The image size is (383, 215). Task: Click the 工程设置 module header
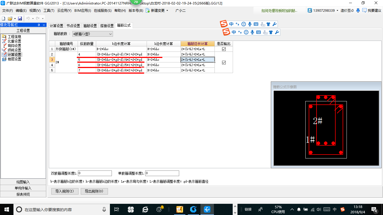coord(23,31)
